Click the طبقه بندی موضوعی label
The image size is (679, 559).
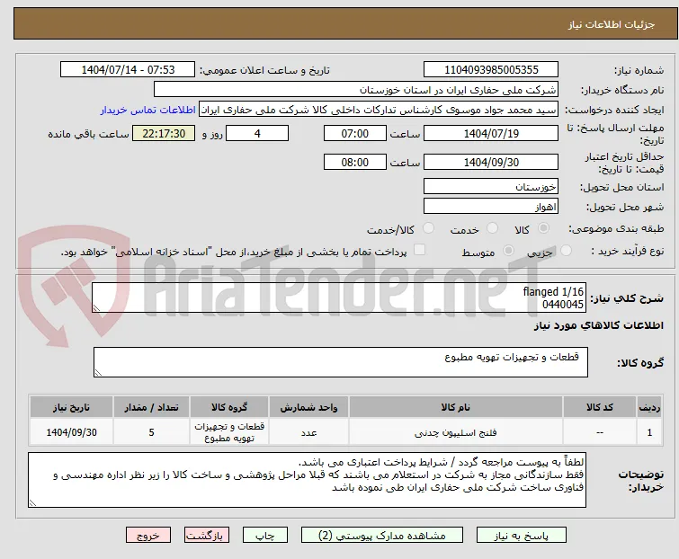coord(615,228)
